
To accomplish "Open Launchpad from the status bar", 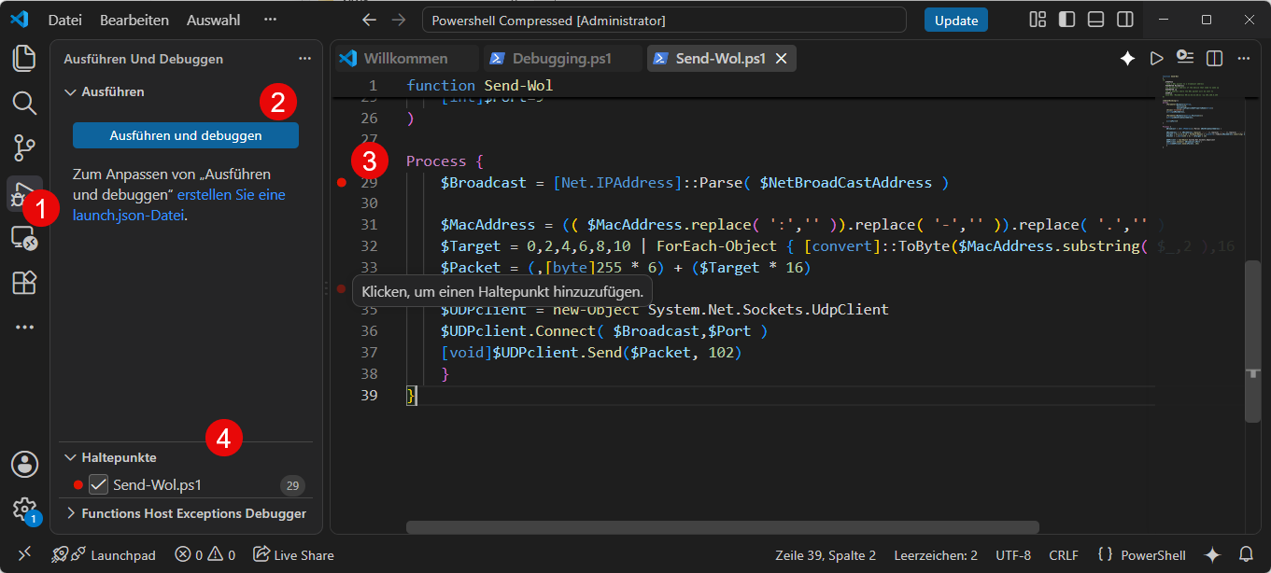I will [x=104, y=554].
